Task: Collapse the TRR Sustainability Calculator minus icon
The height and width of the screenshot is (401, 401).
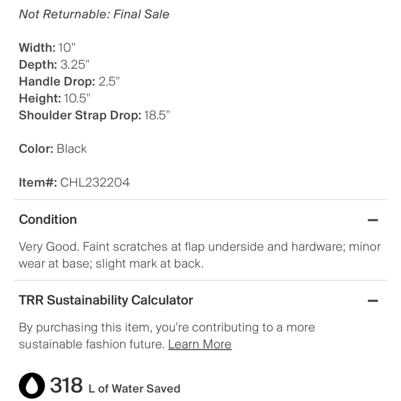Action: coord(373,300)
